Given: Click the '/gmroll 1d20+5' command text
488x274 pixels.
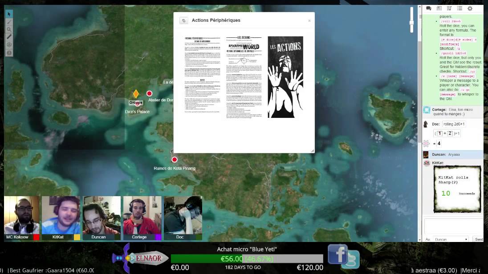Looking at the screenshot, I should pos(453,53).
